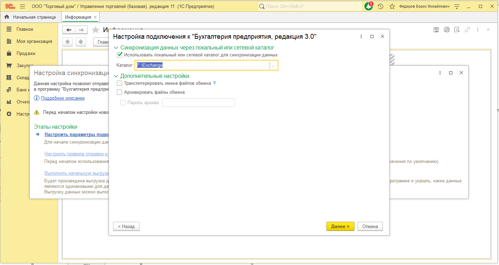Image resolution: width=499 pixels, height=265 pixels.
Task: Browse catalog with the ellipsis button
Action: coord(274,65)
